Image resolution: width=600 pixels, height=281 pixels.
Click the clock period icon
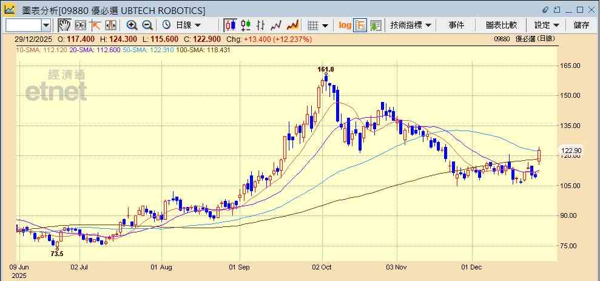166,25
